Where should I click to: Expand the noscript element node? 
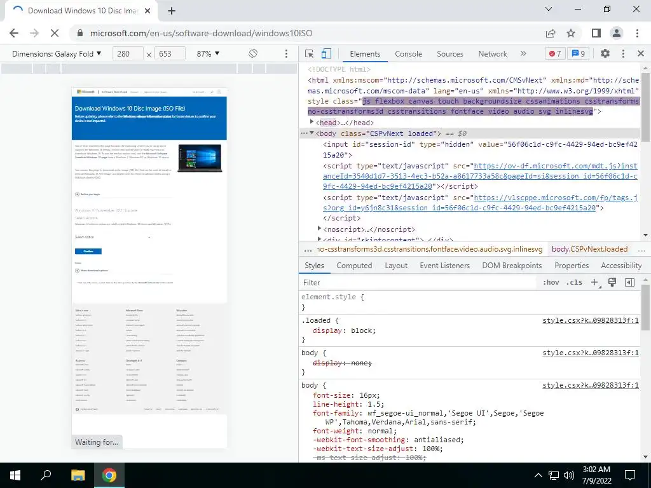[x=319, y=229]
